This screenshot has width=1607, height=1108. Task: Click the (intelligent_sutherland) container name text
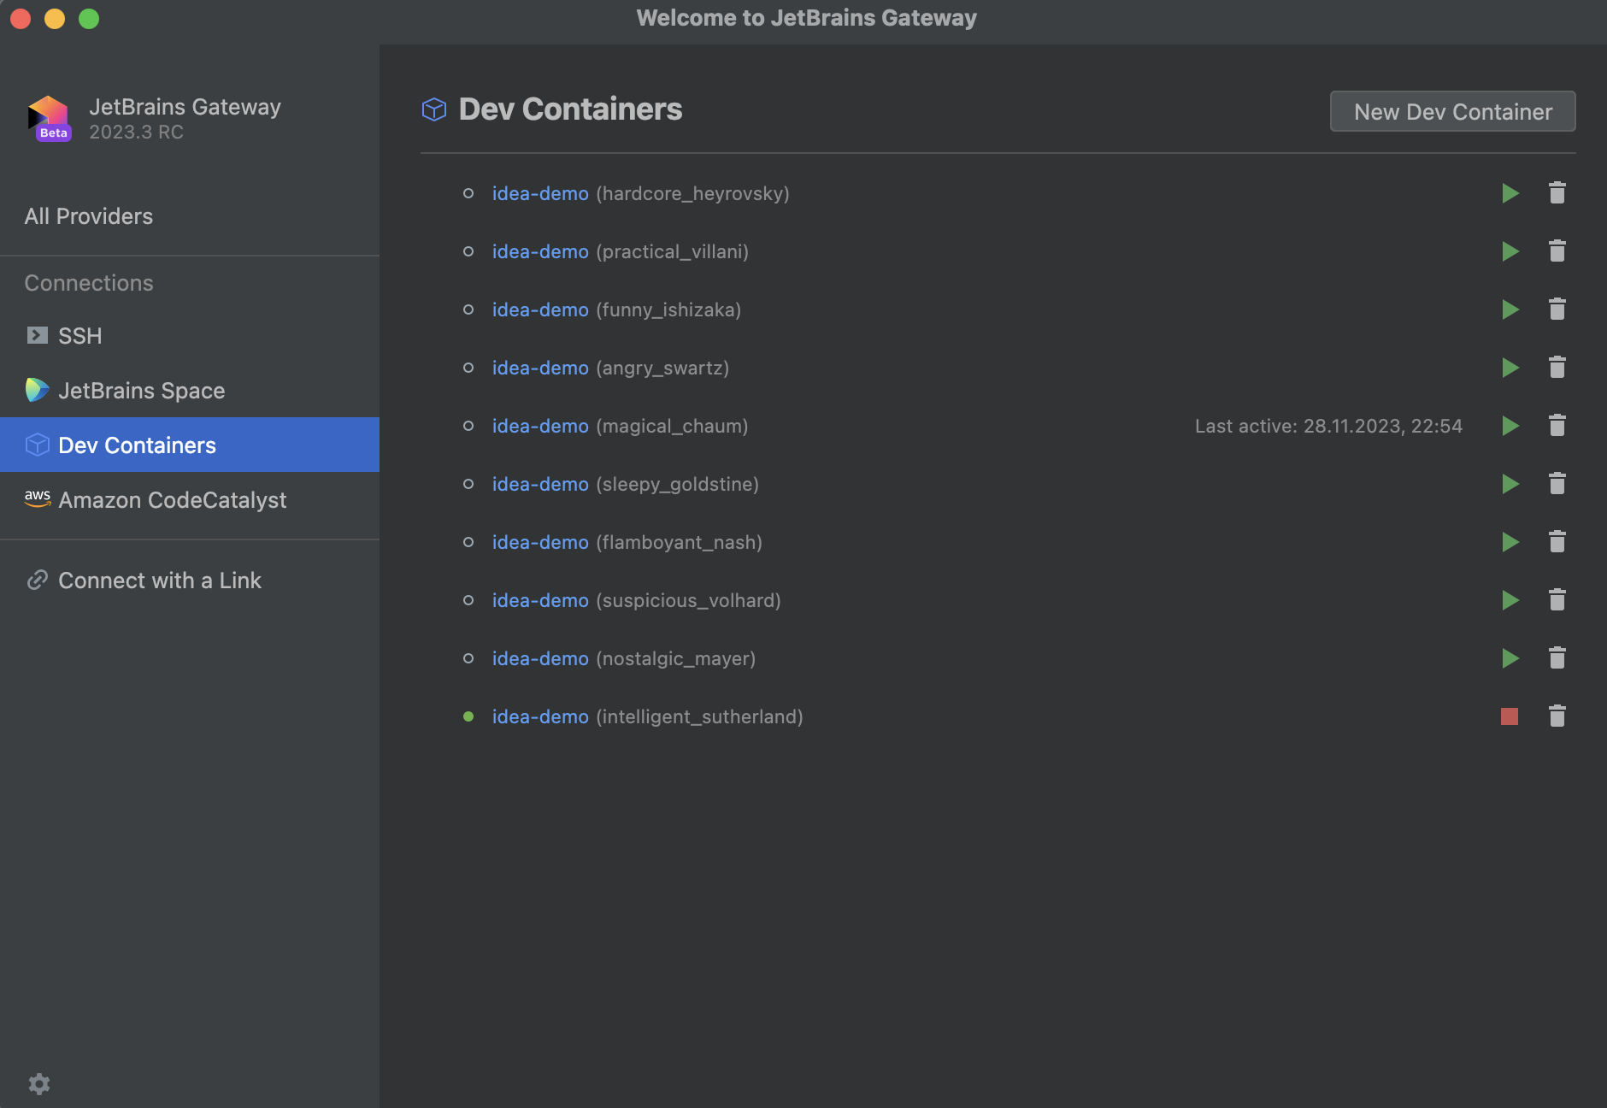click(699, 716)
